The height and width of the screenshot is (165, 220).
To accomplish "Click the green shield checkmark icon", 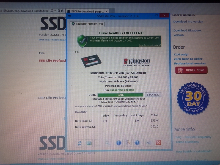I will 82,41.
